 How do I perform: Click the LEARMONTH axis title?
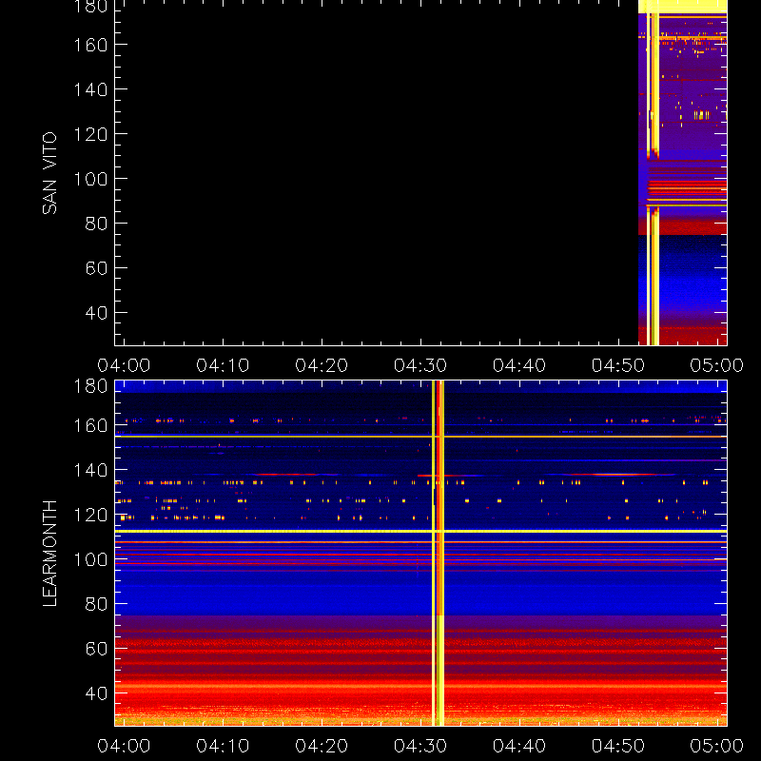(49, 554)
